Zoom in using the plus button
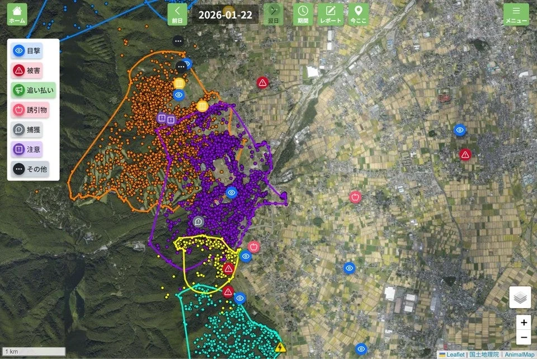Screen dimensions: 537x359 [x=523, y=323]
